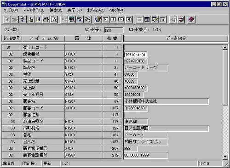
Task: Click the vertical scrollbar thumb
Action: [x=225, y=78]
